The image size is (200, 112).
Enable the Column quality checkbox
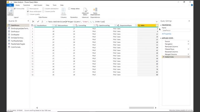point(28,14)
